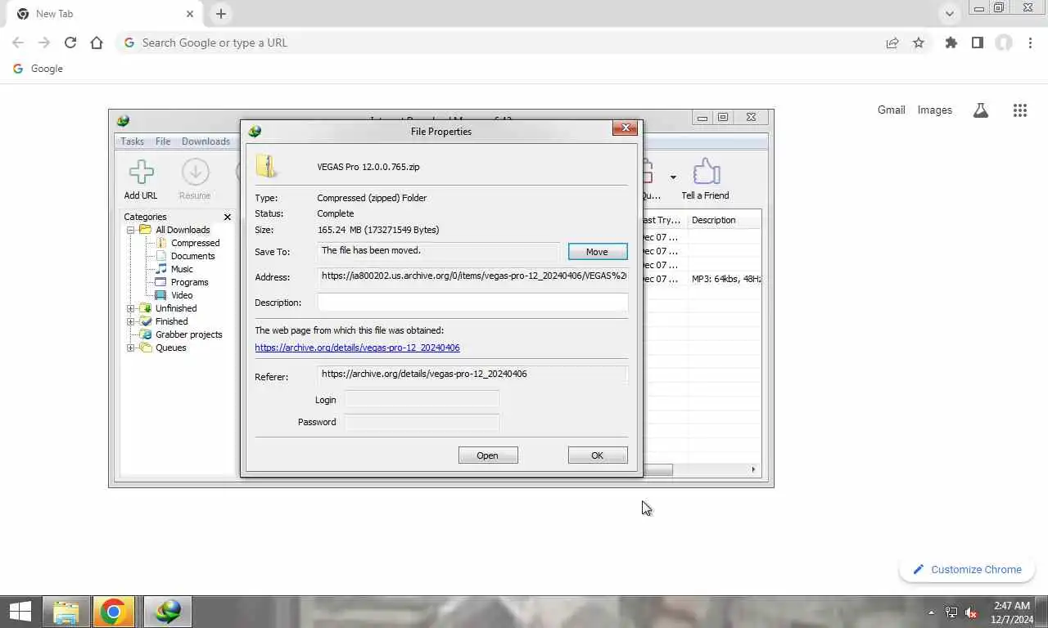Click the Chrome back arrow
The width and height of the screenshot is (1048, 628).
click(18, 43)
